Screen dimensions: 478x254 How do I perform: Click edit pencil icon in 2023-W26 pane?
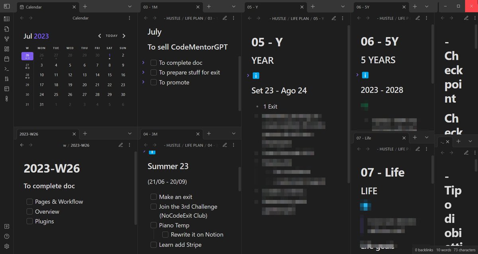[121, 145]
